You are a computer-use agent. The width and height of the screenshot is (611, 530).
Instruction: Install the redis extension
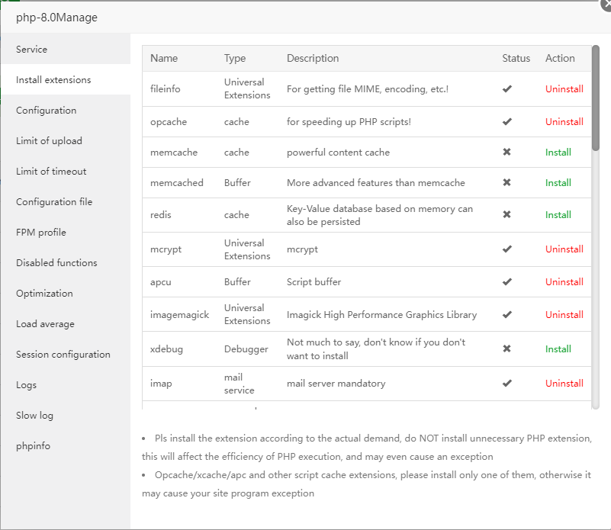[x=558, y=215]
